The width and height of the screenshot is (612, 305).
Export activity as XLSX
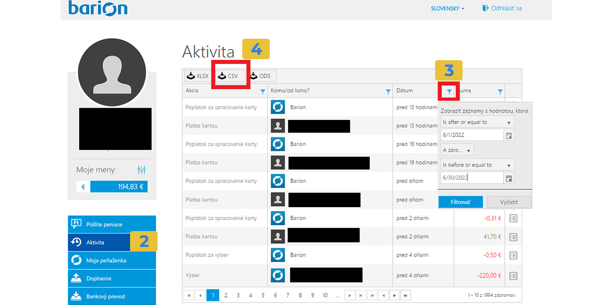[198, 76]
